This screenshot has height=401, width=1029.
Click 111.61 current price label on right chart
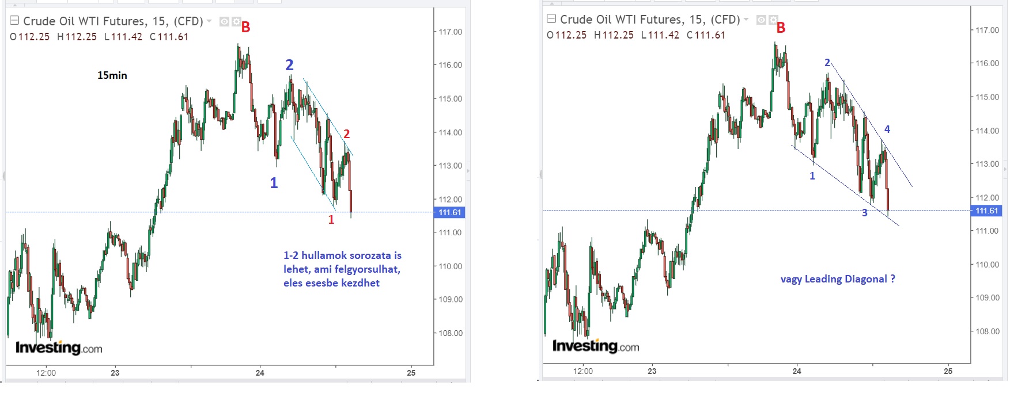pyautogui.click(x=986, y=211)
